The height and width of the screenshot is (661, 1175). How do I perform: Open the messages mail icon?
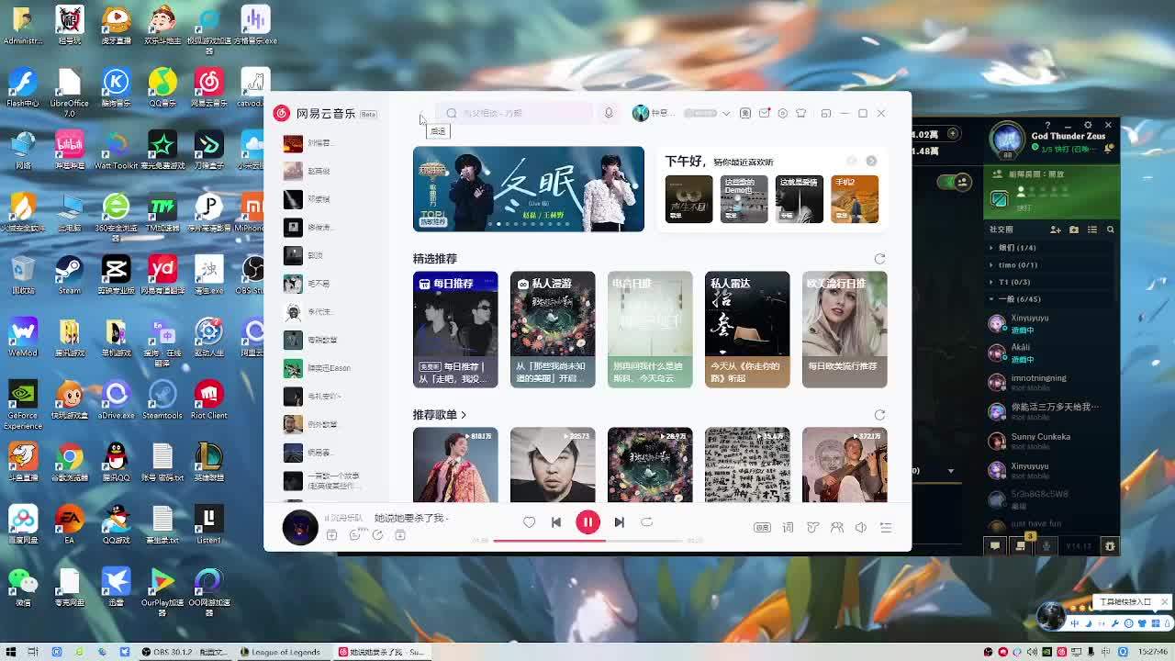click(x=764, y=113)
